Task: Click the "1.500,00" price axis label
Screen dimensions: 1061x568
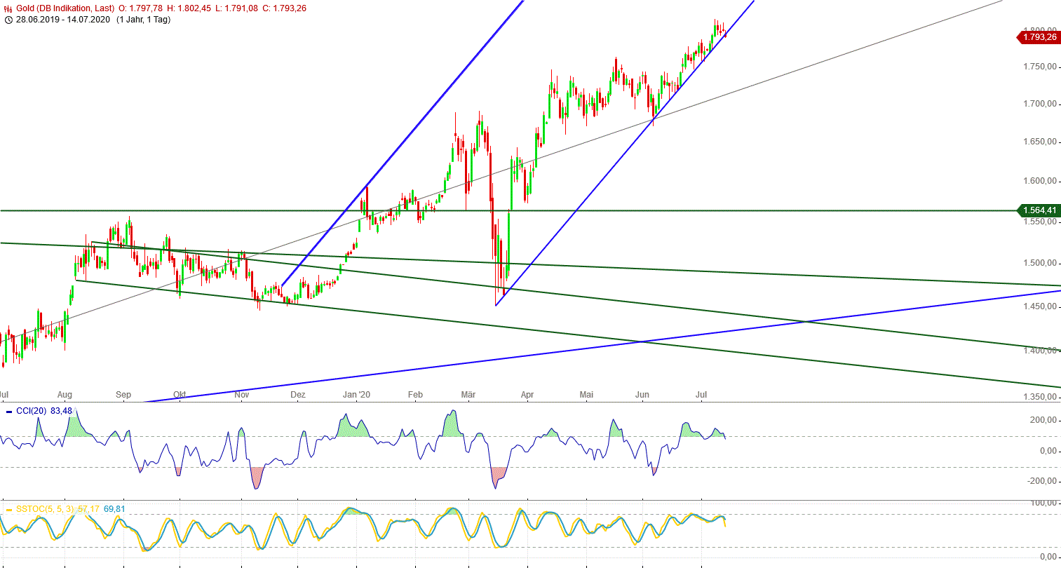Action: click(x=1040, y=263)
